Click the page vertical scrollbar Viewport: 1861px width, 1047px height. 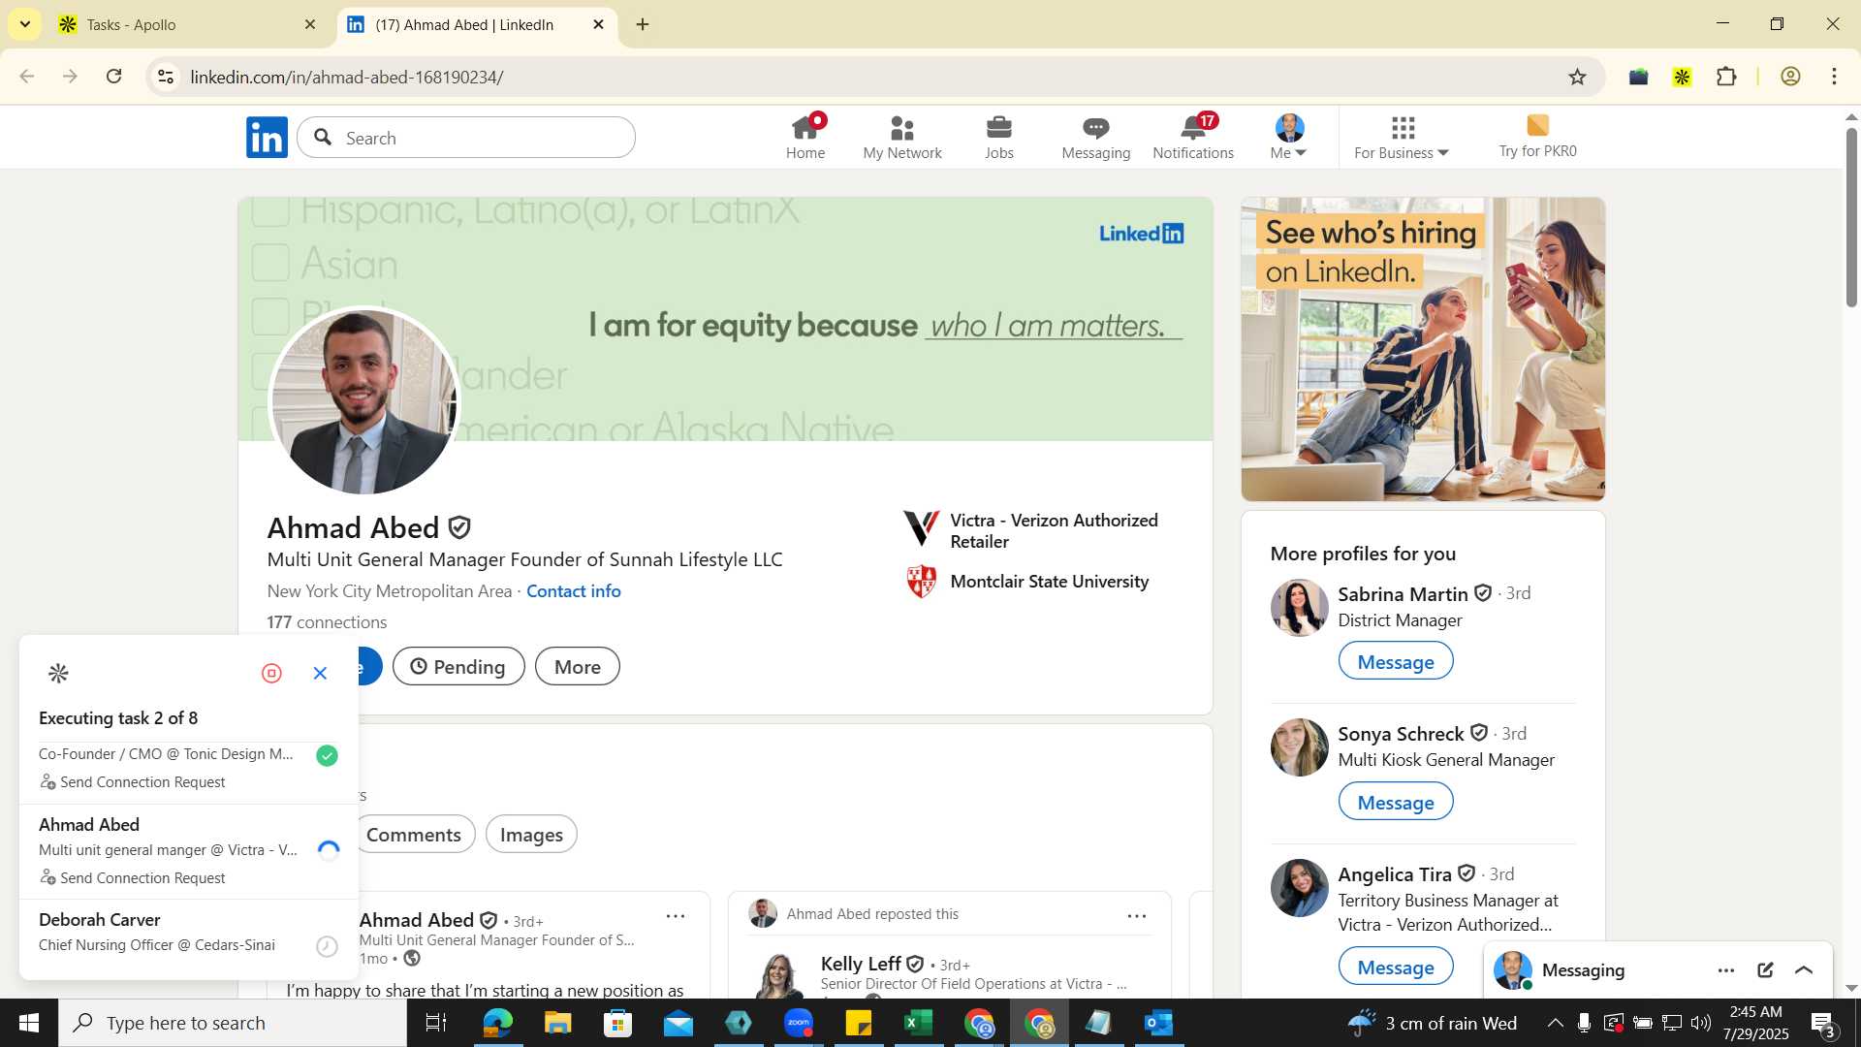point(1850,218)
